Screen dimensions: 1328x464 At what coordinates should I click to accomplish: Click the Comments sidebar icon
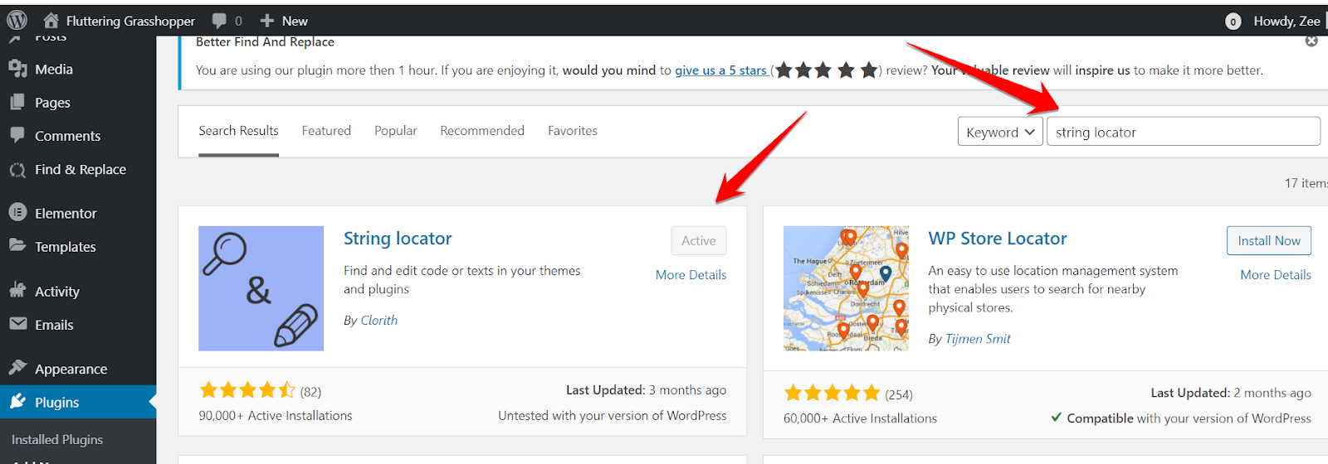tap(17, 135)
